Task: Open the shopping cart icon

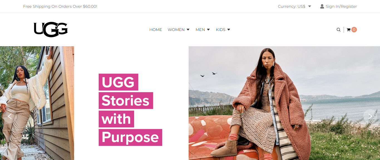Action: 349,30
